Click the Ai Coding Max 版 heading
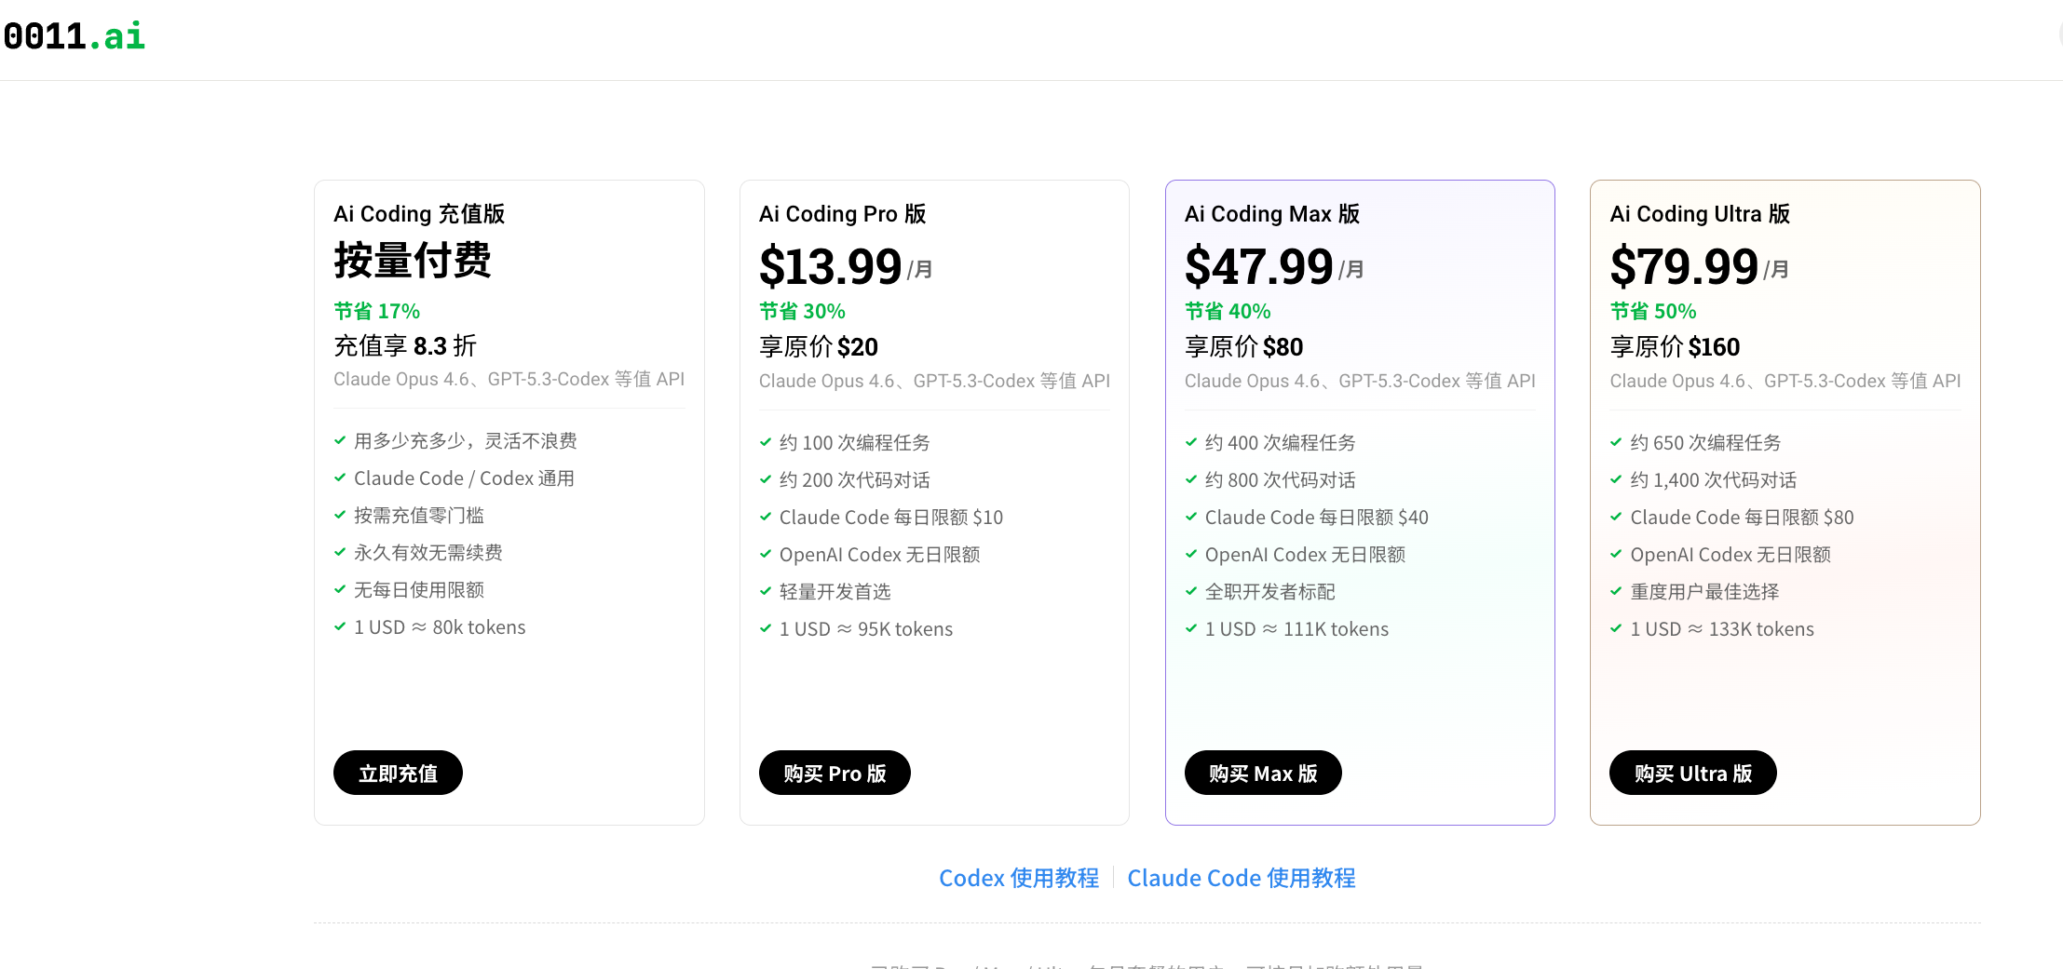 pyautogui.click(x=1272, y=214)
